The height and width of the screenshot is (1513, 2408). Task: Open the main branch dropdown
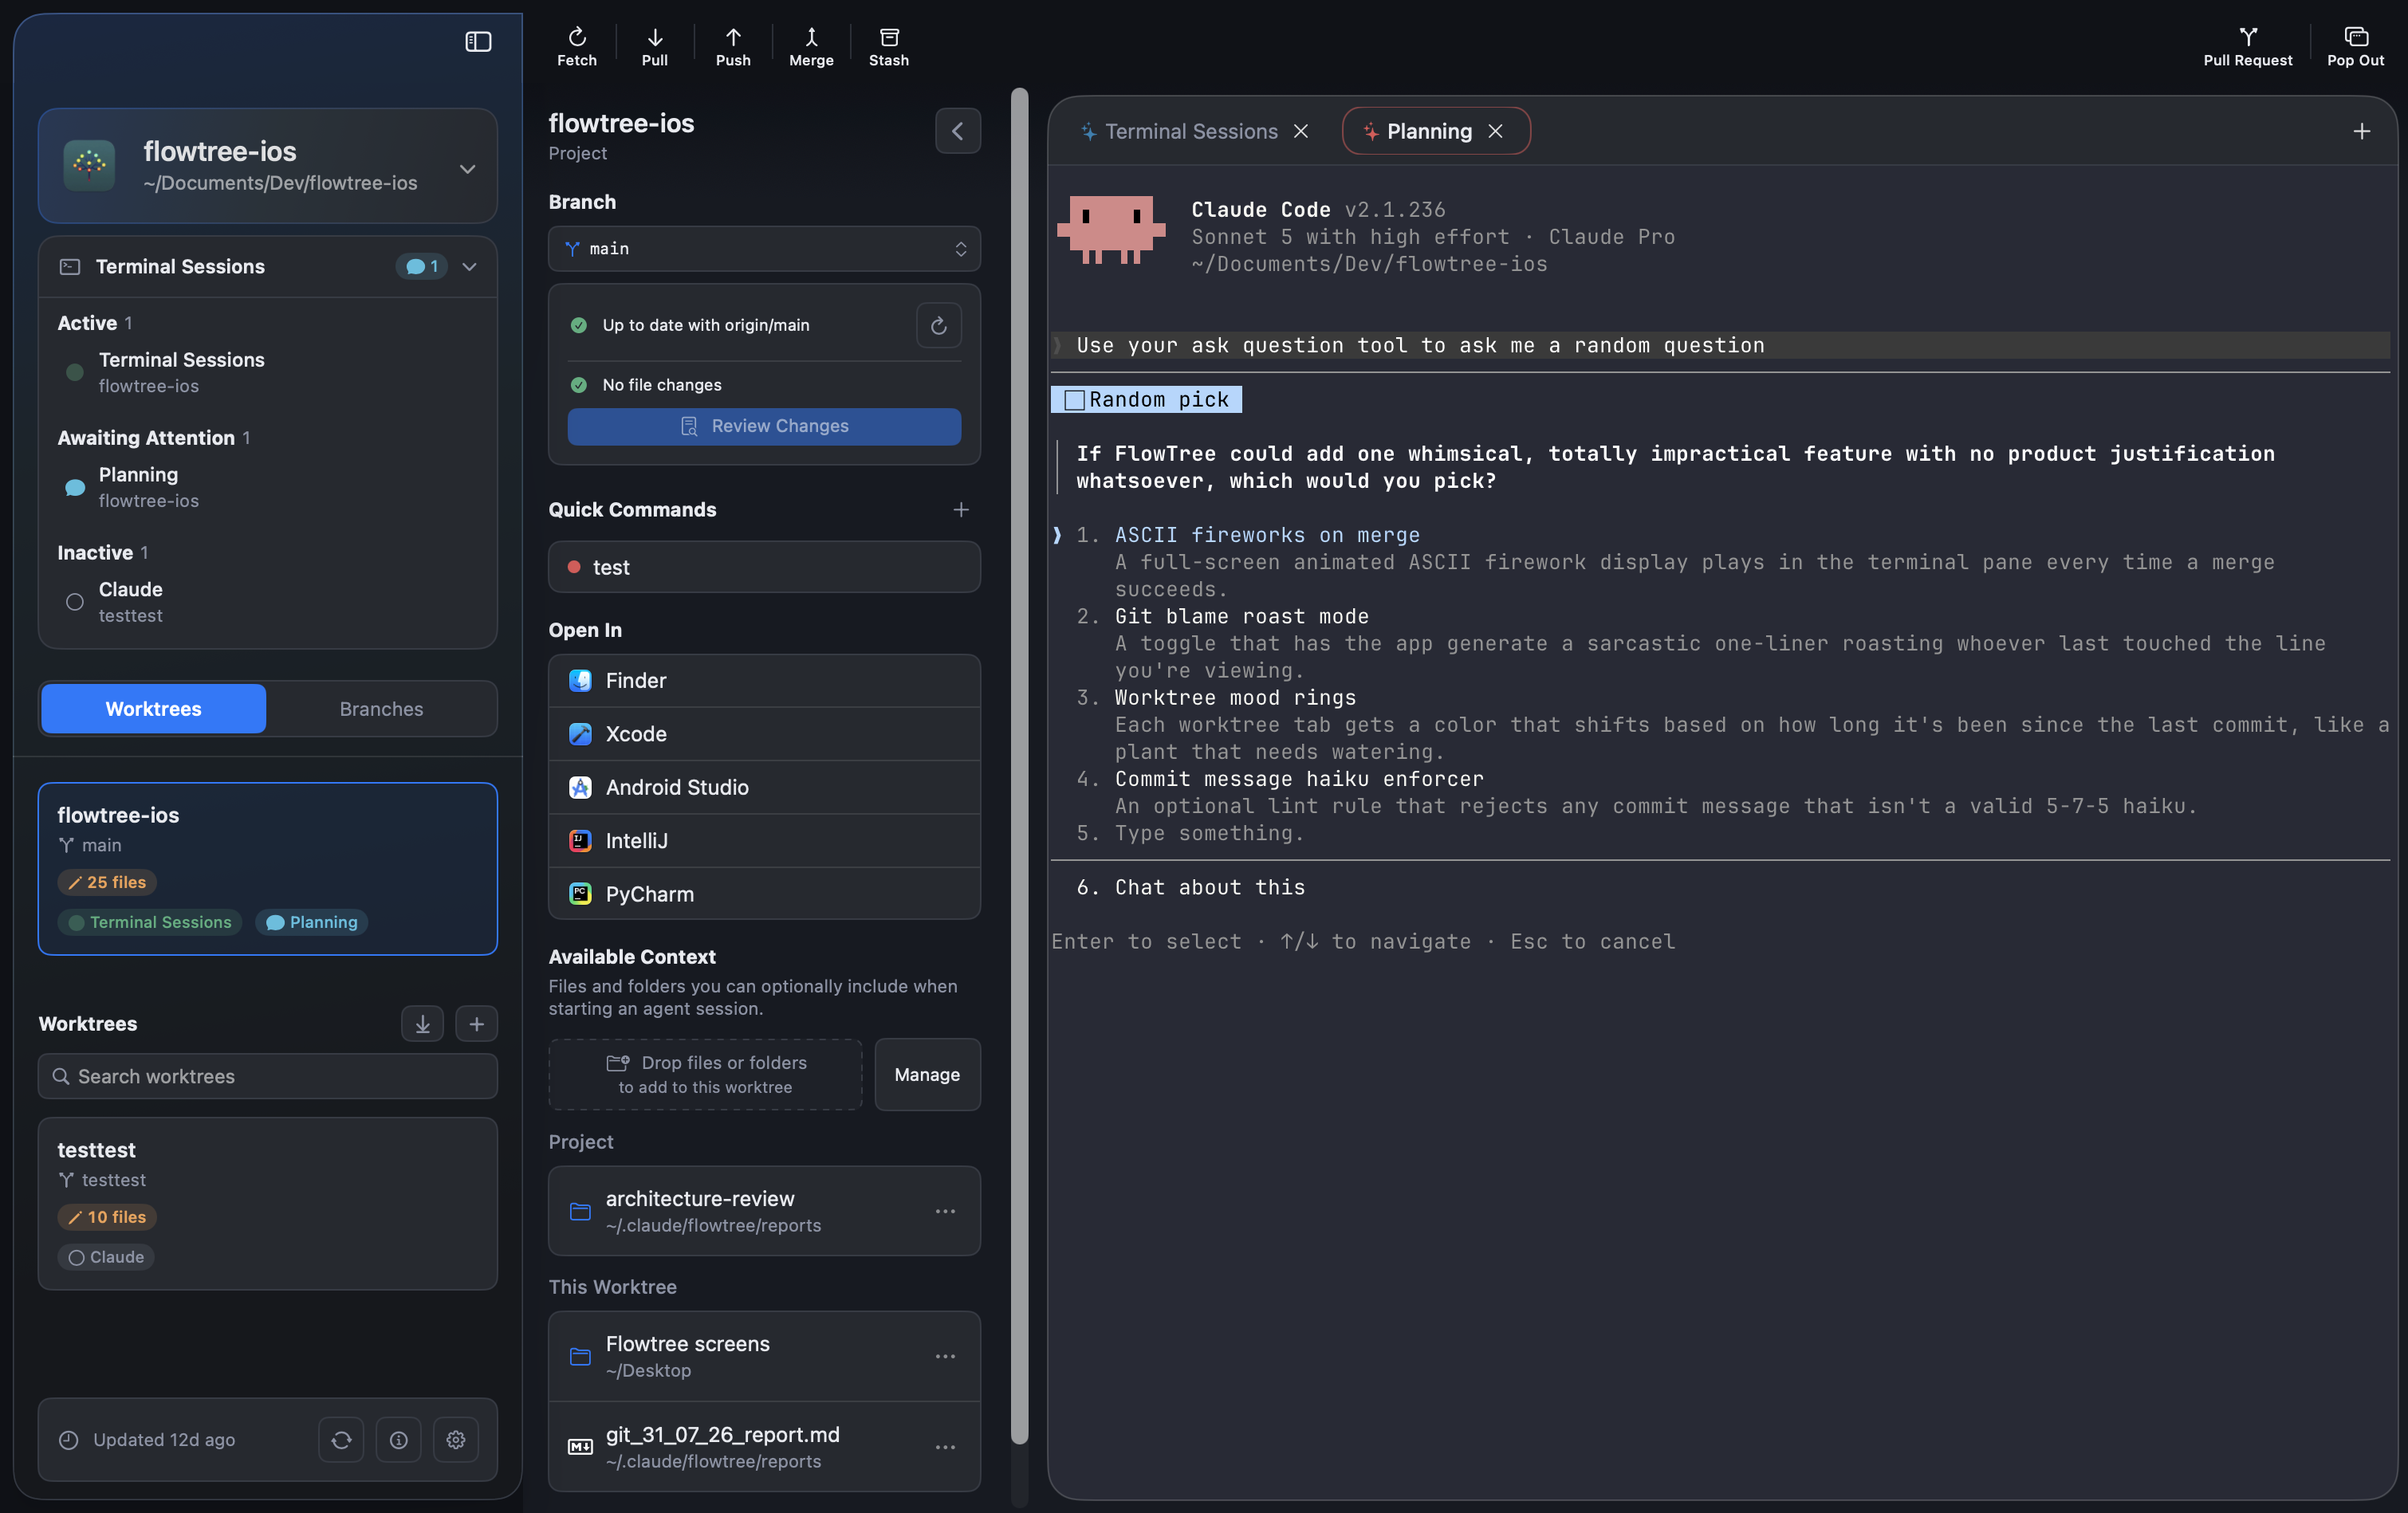click(764, 249)
